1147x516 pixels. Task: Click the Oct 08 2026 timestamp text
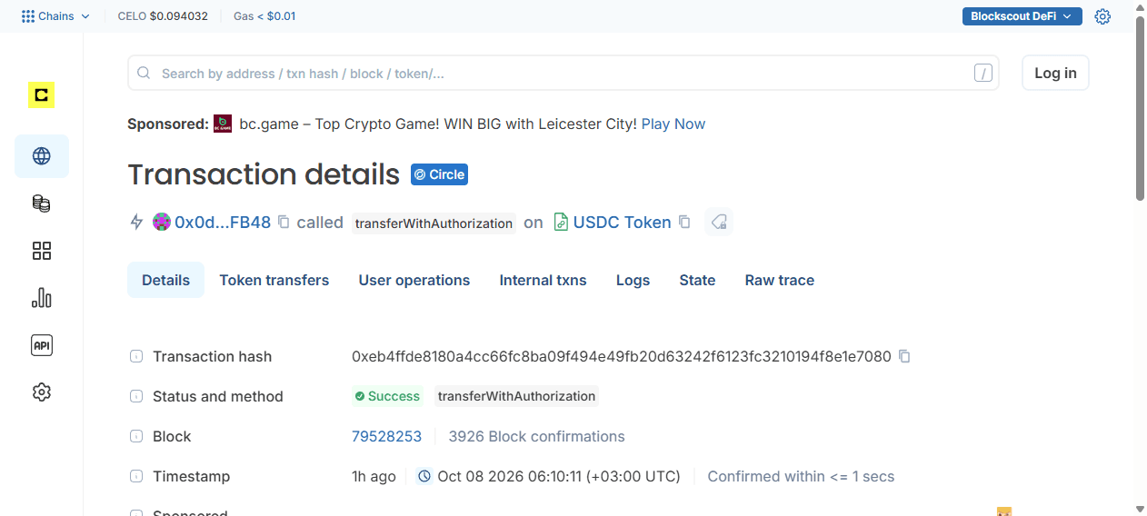point(559,476)
